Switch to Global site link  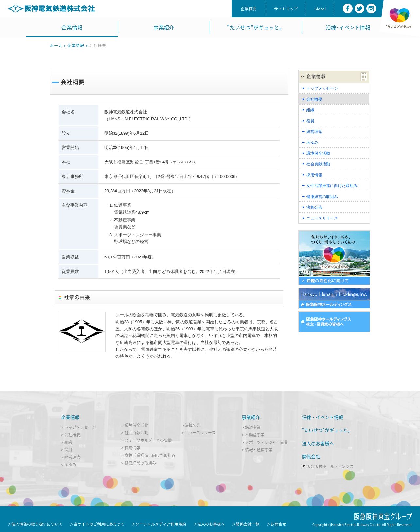click(320, 9)
